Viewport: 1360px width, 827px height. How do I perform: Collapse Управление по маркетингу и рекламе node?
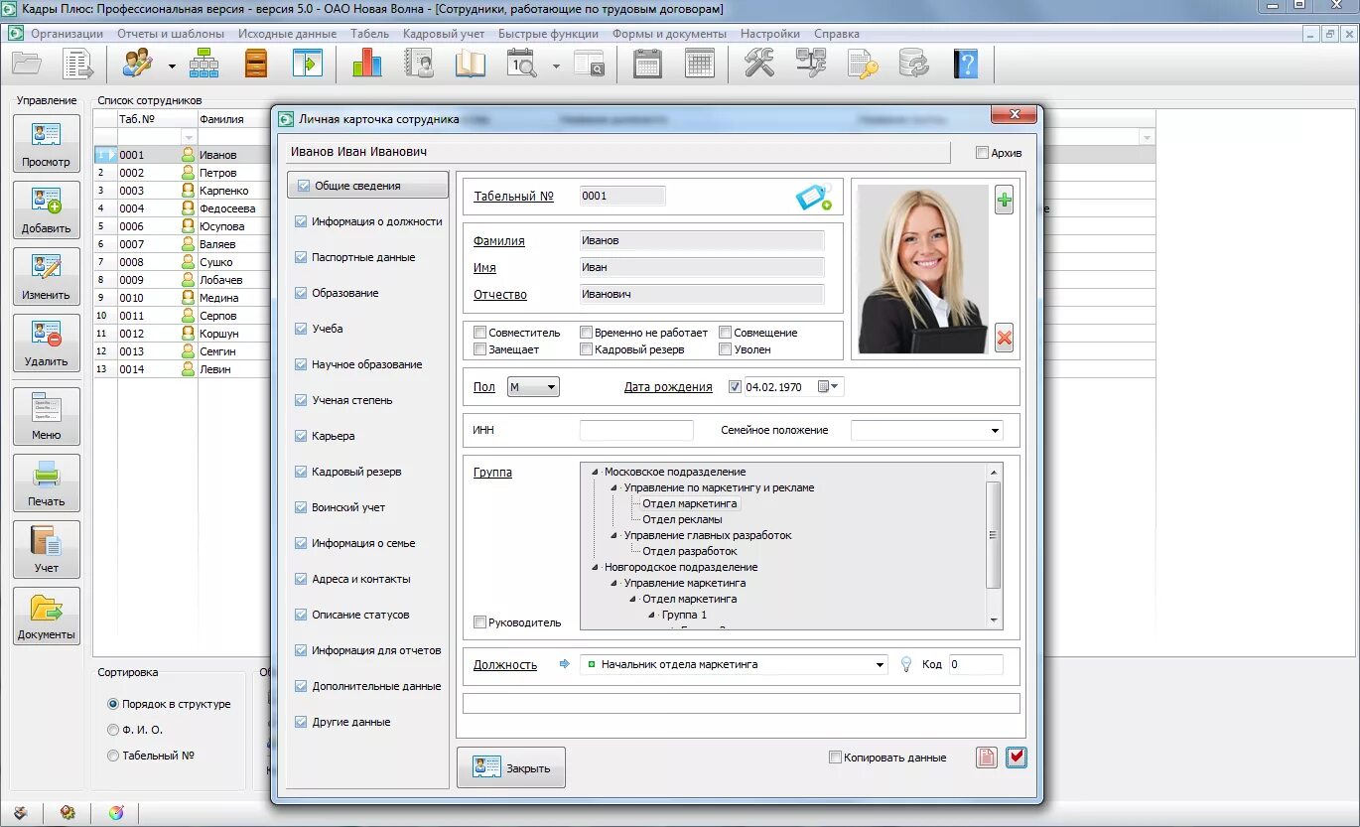[613, 488]
